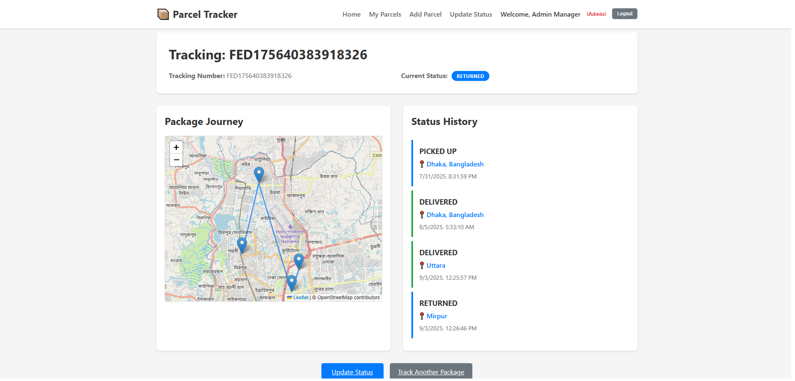This screenshot has height=381, width=795.
Task: Click the PICKED UP status heading
Action: (438, 151)
